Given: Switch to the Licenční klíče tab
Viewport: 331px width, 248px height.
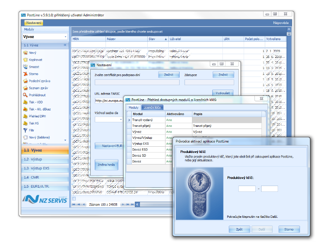Looking at the screenshot, I should [x=152, y=107].
